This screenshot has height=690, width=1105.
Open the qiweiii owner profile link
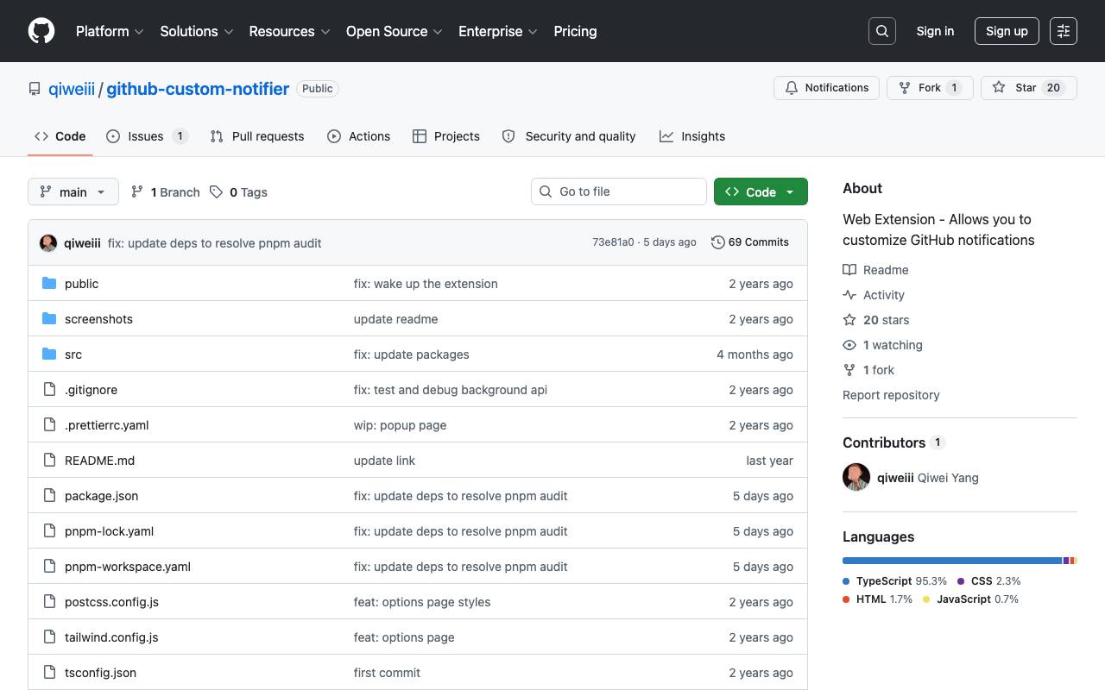tap(72, 89)
